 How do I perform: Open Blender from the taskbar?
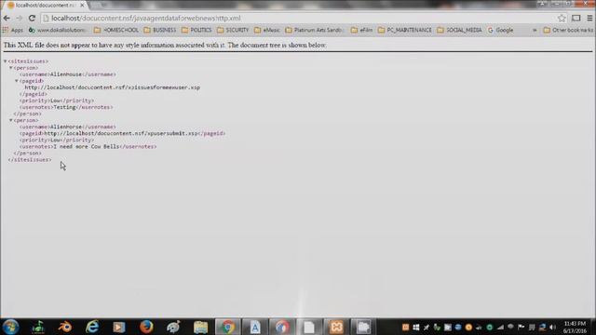(x=65, y=327)
